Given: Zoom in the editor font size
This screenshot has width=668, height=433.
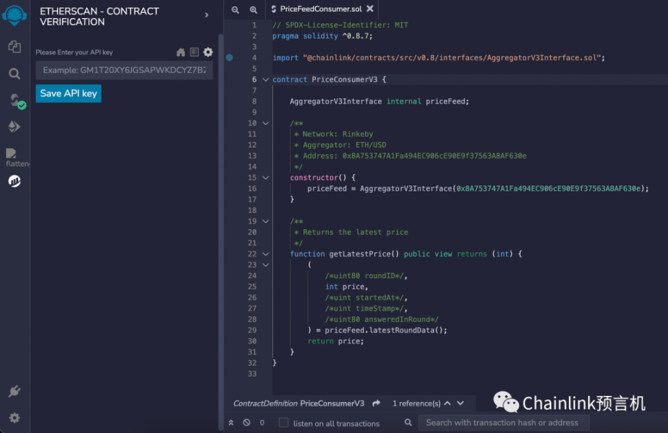Looking at the screenshot, I should coord(253,10).
